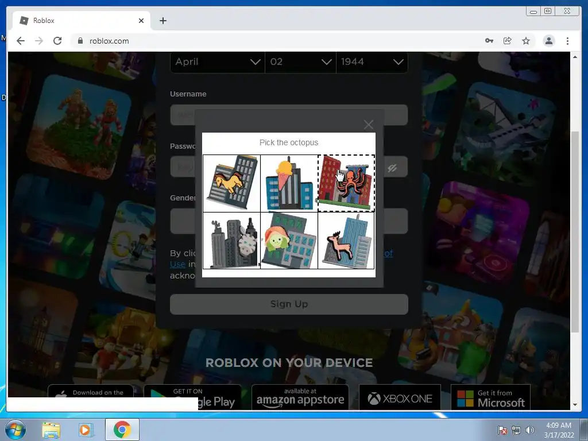The width and height of the screenshot is (588, 441).
Task: Open the Xbox One badge
Action: [x=400, y=397]
